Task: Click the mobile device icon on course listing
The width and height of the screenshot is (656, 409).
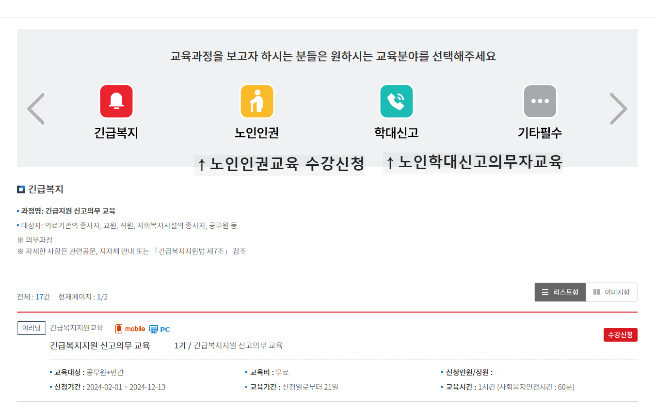Action: tap(118, 328)
